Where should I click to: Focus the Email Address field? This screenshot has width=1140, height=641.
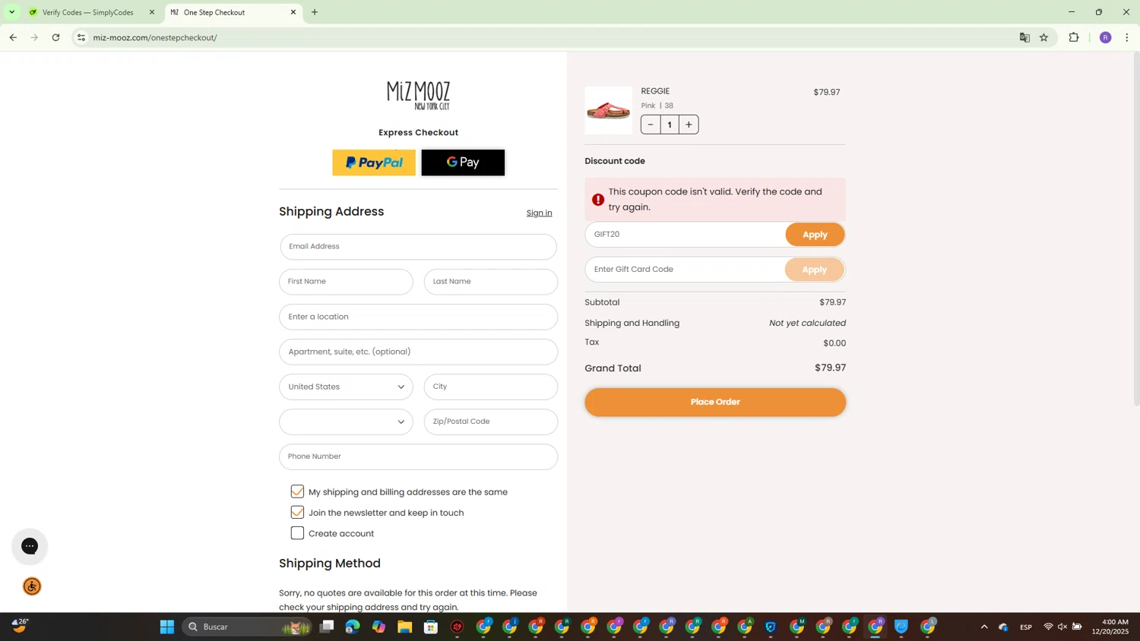coord(419,247)
